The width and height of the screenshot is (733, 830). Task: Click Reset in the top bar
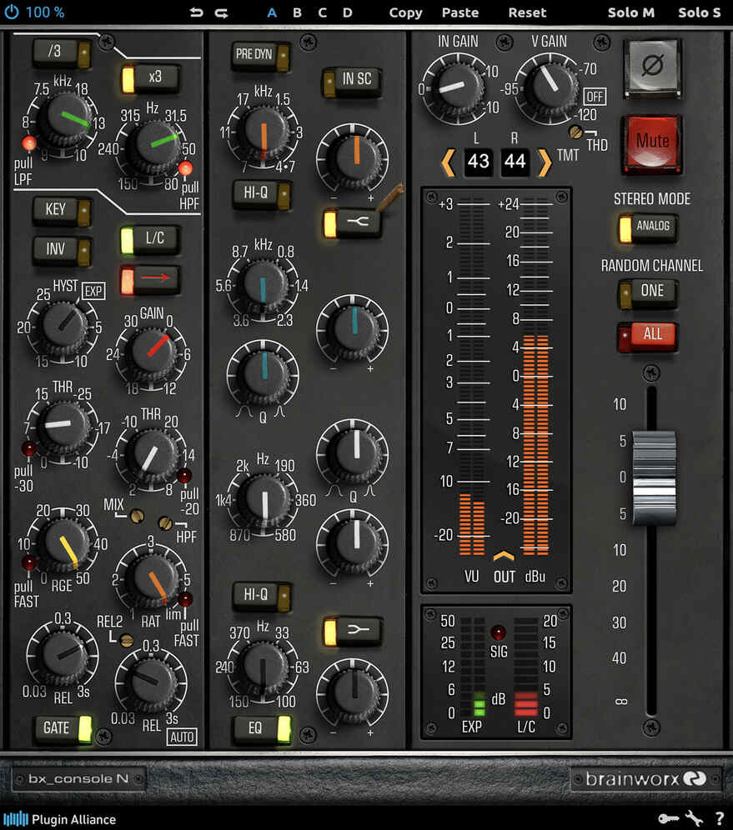[x=526, y=12]
